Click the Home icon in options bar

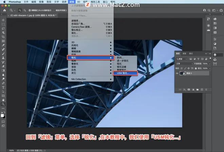pos(4,10)
